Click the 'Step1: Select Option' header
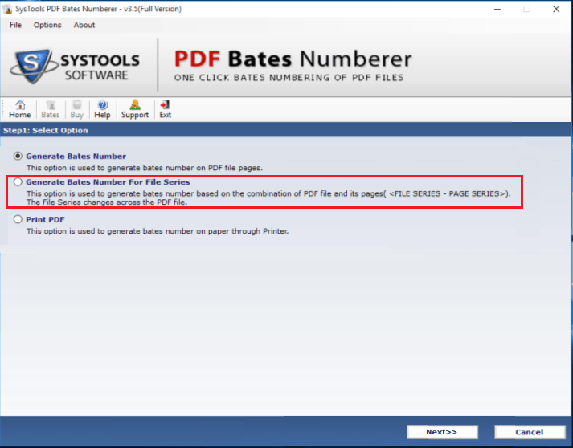 click(46, 130)
